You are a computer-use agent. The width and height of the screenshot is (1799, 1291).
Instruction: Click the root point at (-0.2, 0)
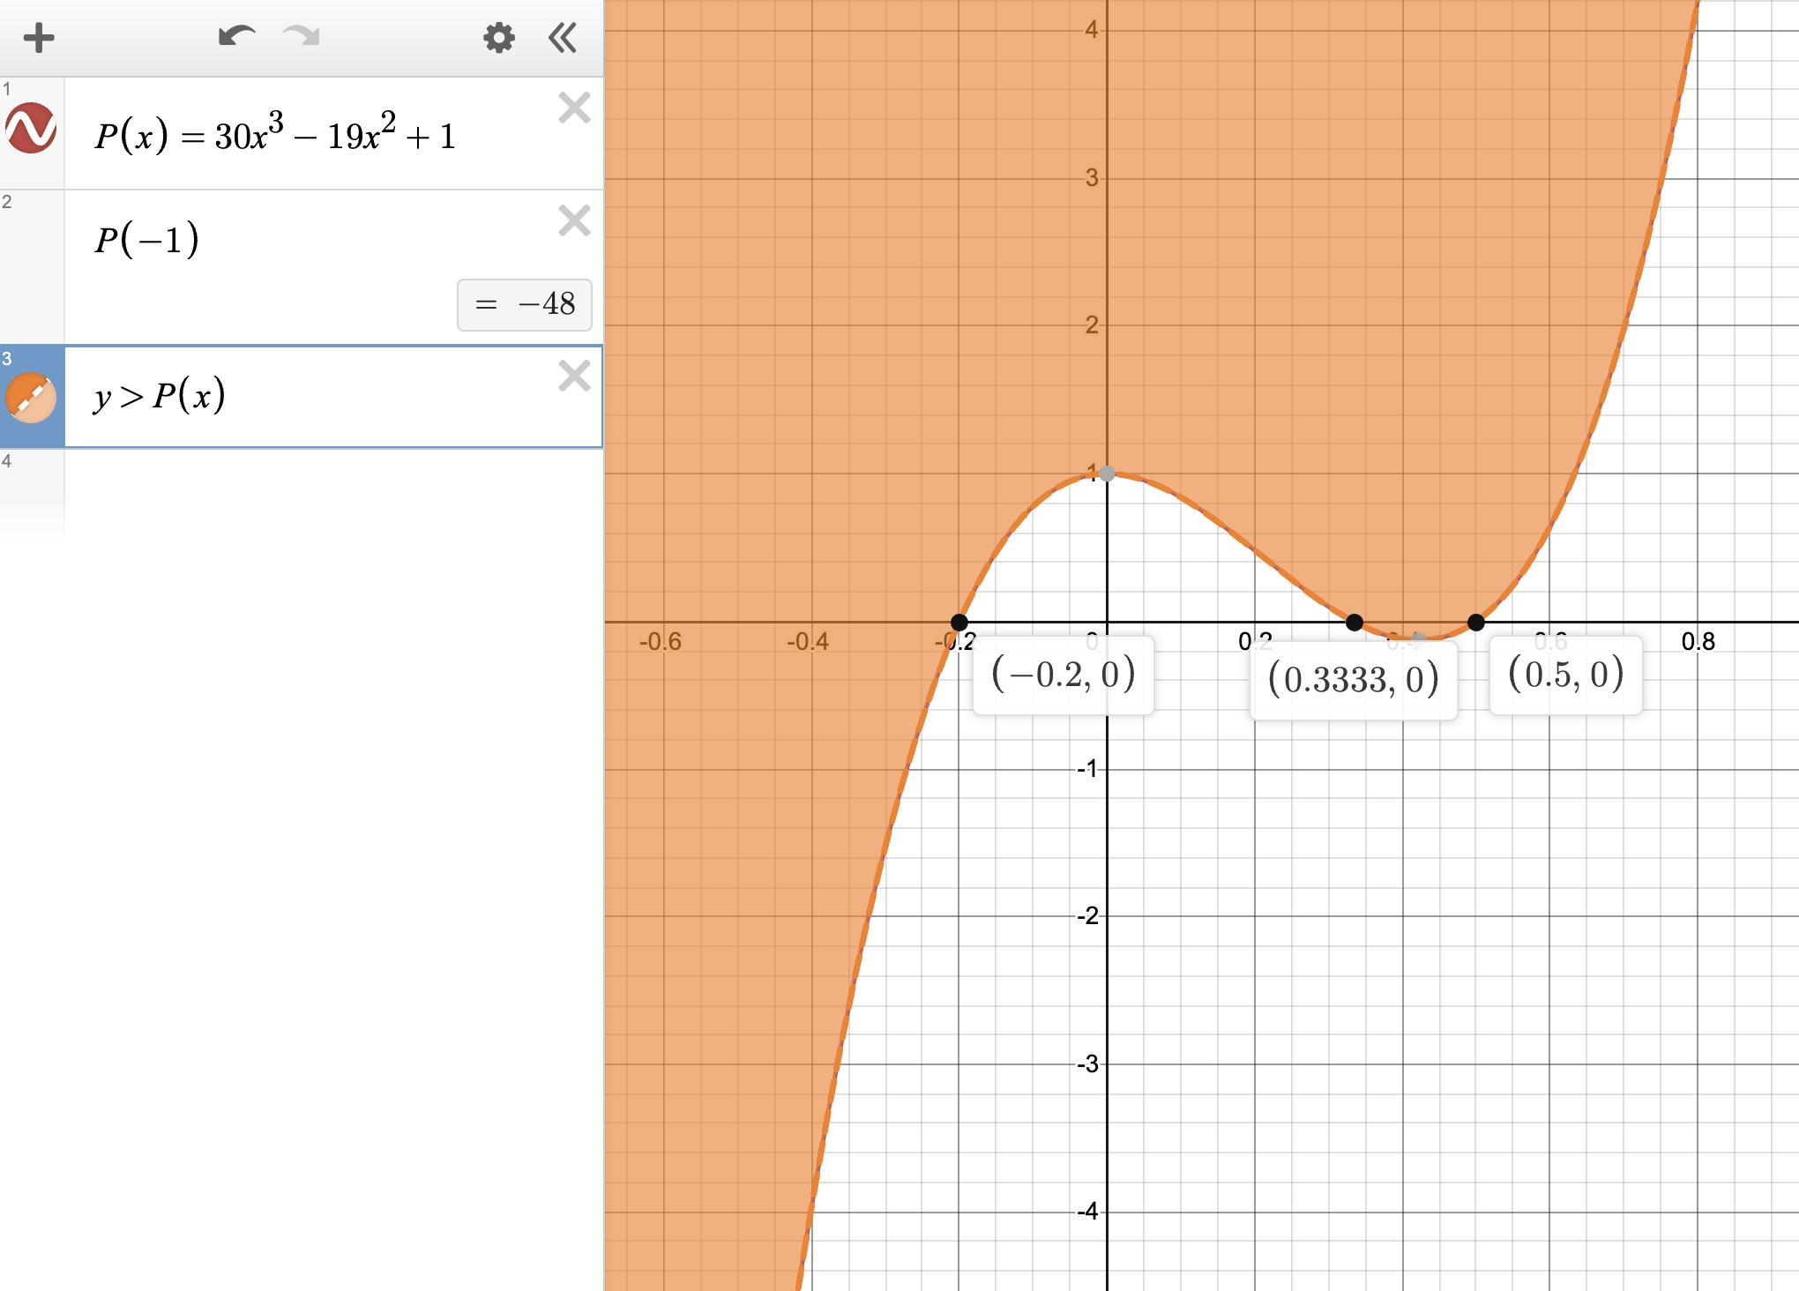[x=959, y=623]
